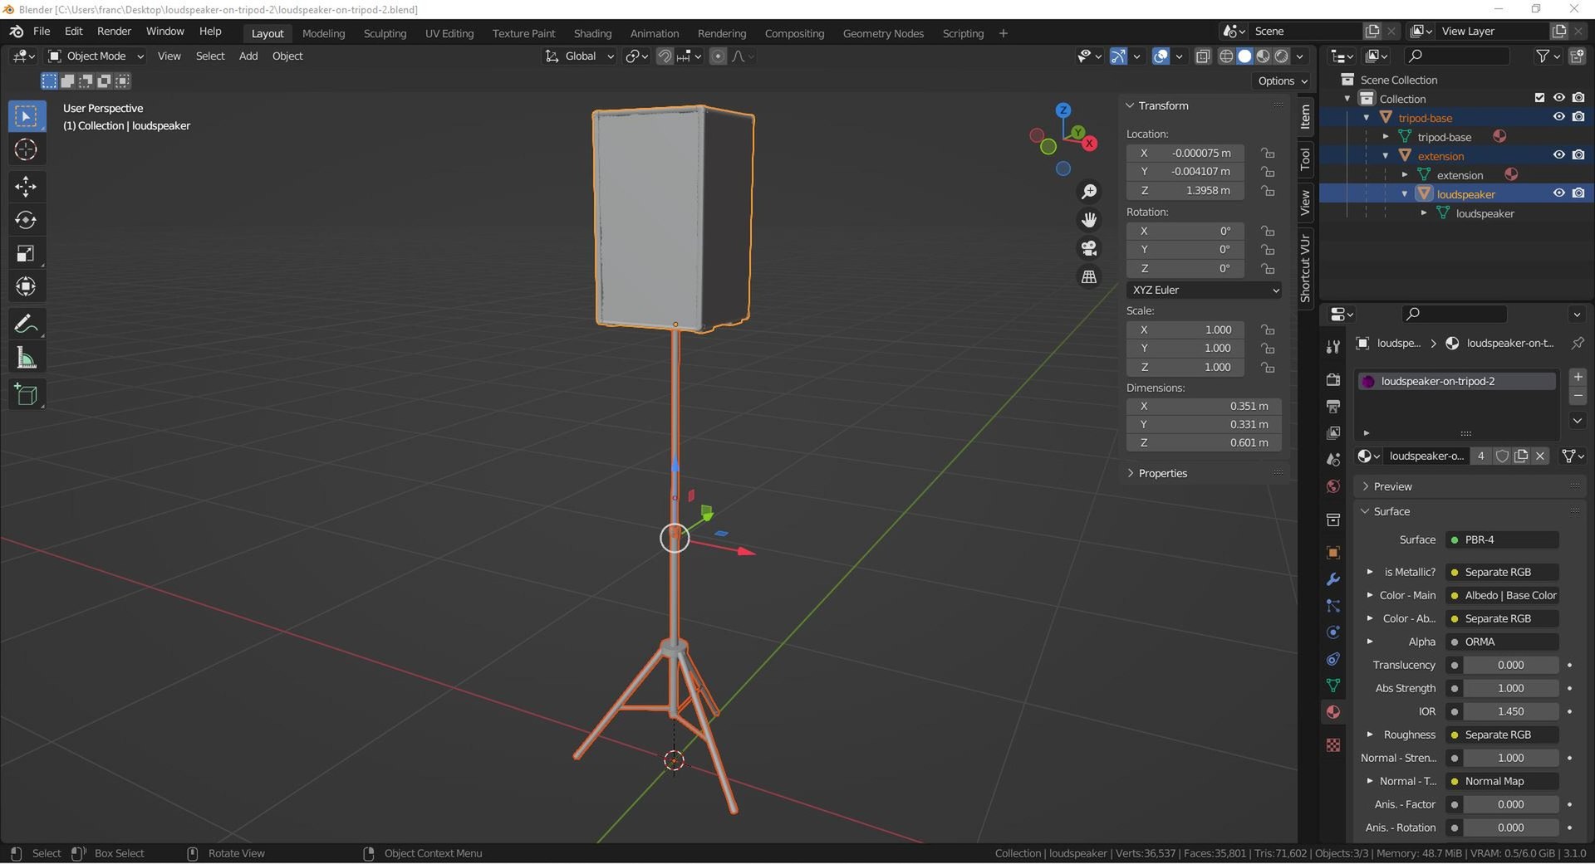
Task: Toggle the camera view icon
Action: click(x=1088, y=248)
